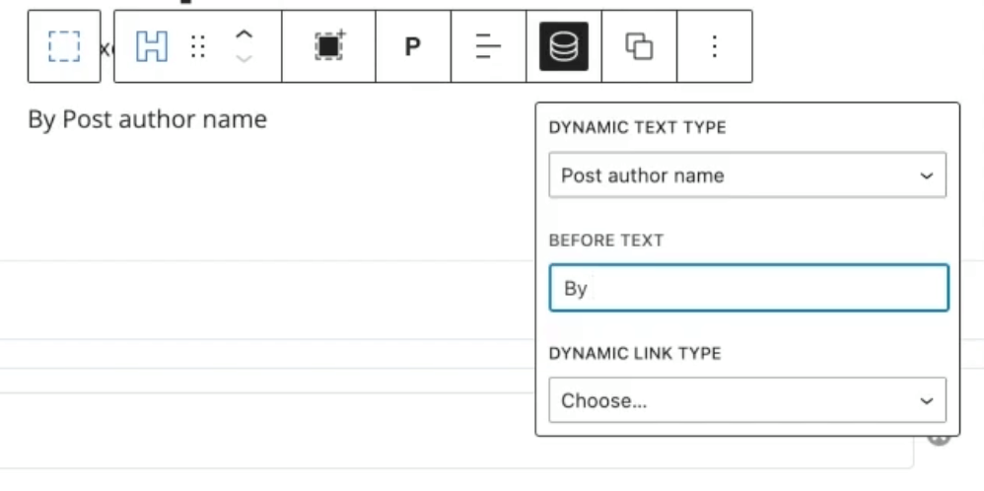Select the parent container dashed-square icon

click(x=64, y=46)
